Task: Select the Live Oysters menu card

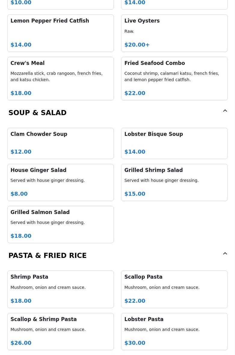Action: (174, 33)
